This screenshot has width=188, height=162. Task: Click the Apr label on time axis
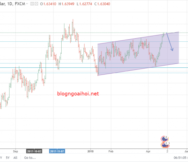click(148, 151)
